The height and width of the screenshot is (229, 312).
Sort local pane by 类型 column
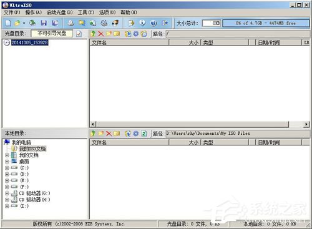(x=225, y=142)
